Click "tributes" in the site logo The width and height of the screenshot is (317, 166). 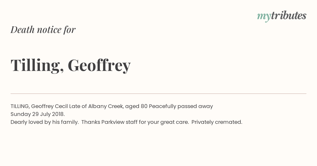pos(288,16)
